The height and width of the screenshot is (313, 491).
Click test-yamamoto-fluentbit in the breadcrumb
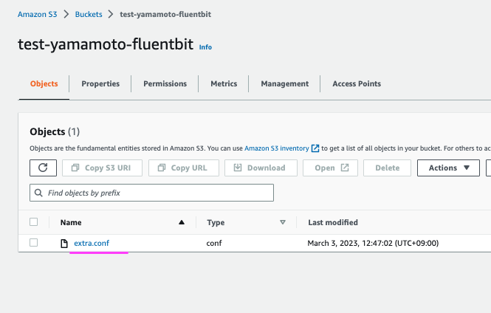(x=165, y=15)
